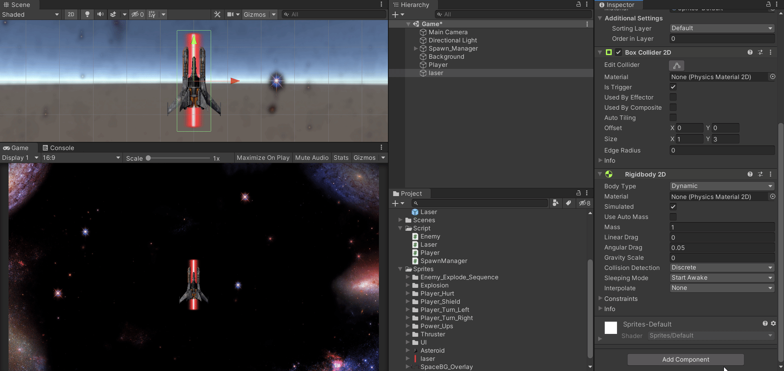Viewport: 784px width, 371px height.
Task: Open Search by Type in Project
Action: pos(555,203)
